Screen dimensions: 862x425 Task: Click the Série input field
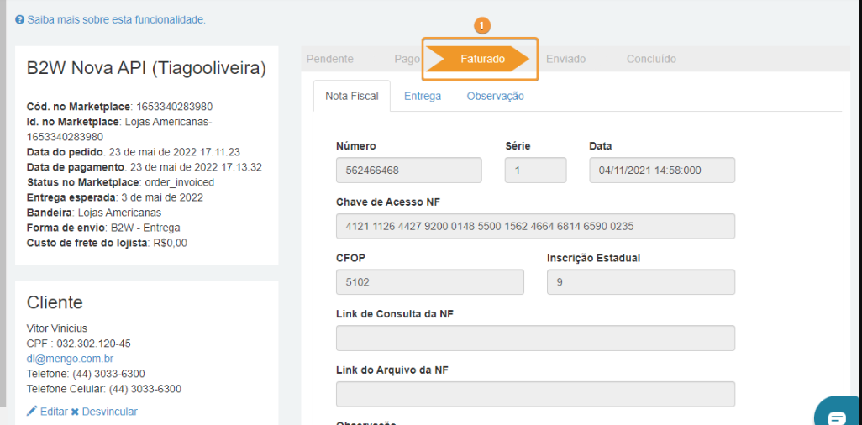click(535, 170)
